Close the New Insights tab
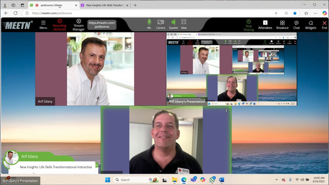This screenshot has height=185, width=329. (x=127, y=5)
